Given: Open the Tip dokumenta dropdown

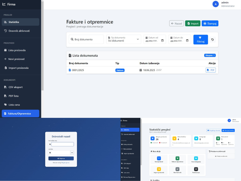Looking at the screenshot, I should click(x=124, y=39).
